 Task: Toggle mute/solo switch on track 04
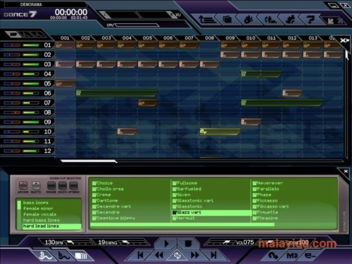[12, 74]
